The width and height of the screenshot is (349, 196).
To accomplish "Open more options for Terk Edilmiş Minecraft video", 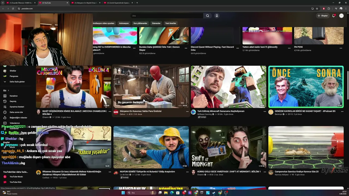I will point(265,111).
